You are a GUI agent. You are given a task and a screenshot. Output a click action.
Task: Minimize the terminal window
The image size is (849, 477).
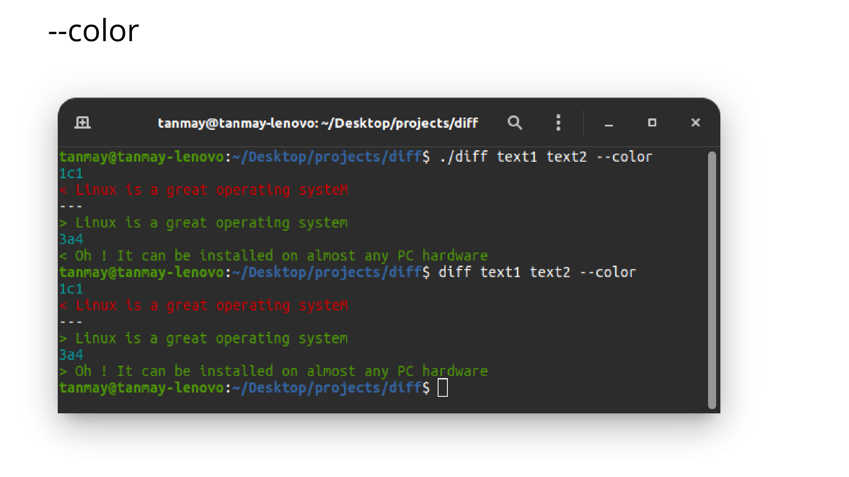click(609, 123)
